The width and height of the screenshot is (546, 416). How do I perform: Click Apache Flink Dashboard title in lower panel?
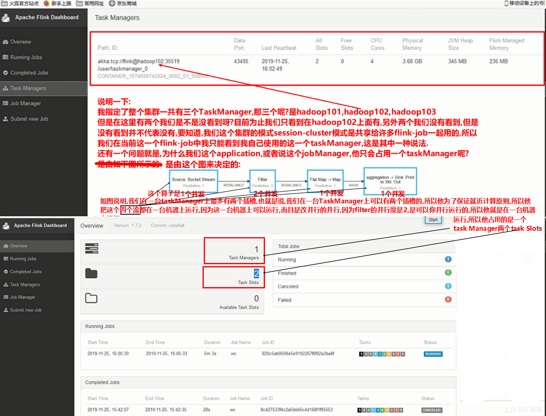click(40, 226)
